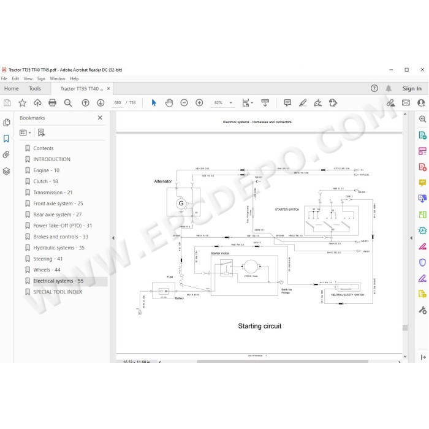Open the zoom level 62% dropdown
Image resolution: width=429 pixels, height=429 pixels.
[x=231, y=103]
